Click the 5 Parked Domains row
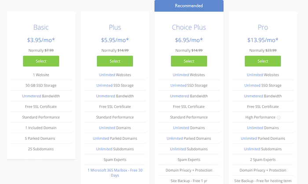Screen dimensions: 308x184 click(x=41, y=138)
